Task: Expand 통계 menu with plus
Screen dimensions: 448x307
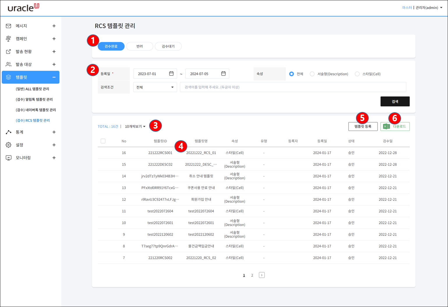Action: [54, 132]
